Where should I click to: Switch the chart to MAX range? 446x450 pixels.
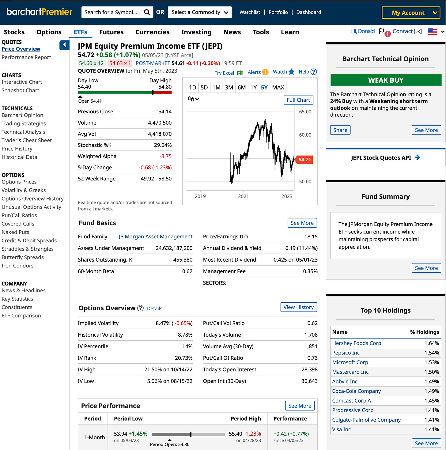(x=278, y=87)
